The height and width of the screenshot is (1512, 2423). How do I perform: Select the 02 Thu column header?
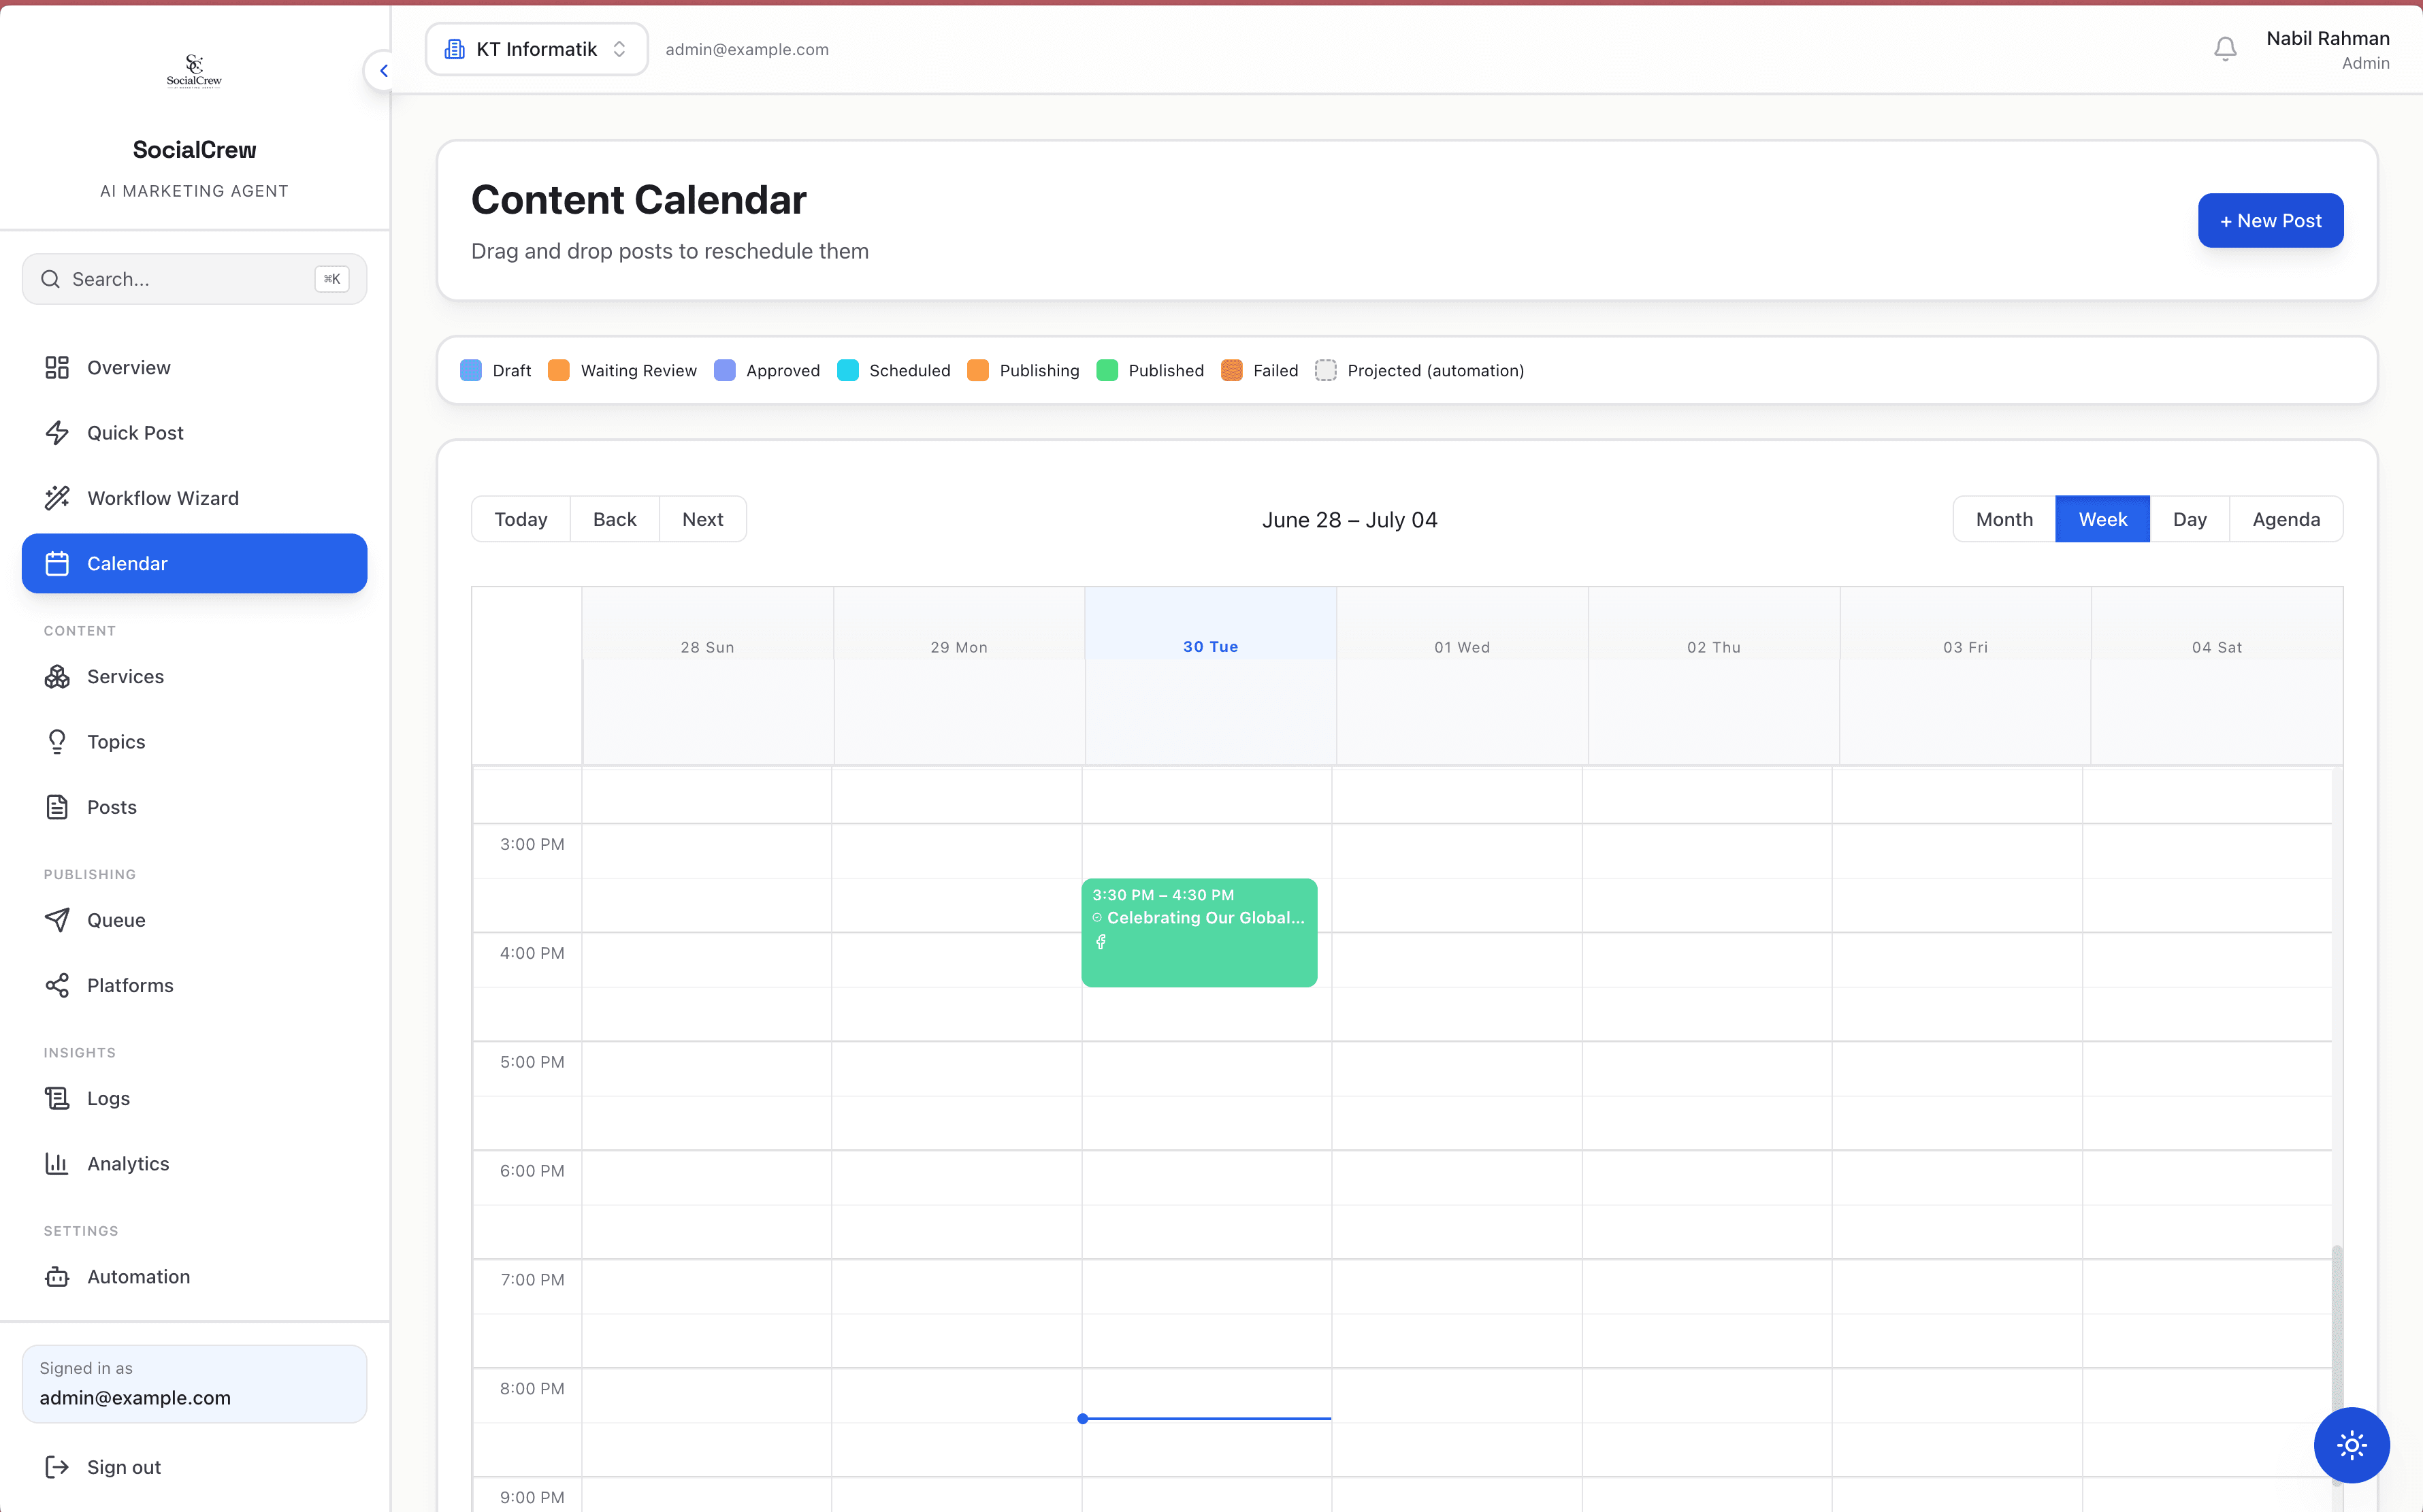[1713, 647]
